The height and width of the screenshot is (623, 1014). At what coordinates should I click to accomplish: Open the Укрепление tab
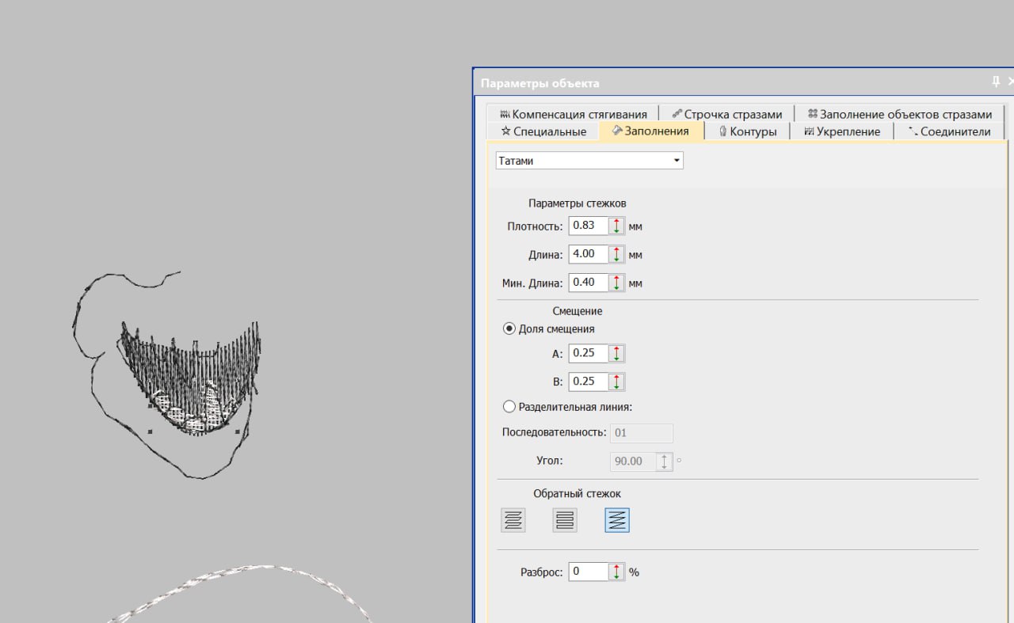tap(841, 131)
